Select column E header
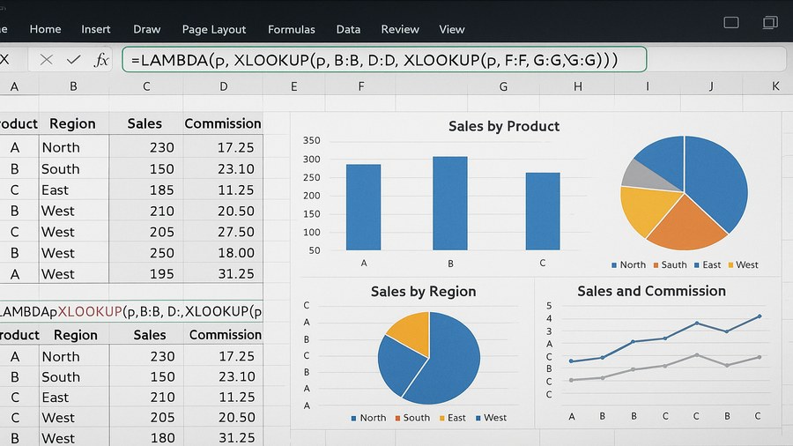 (x=293, y=86)
